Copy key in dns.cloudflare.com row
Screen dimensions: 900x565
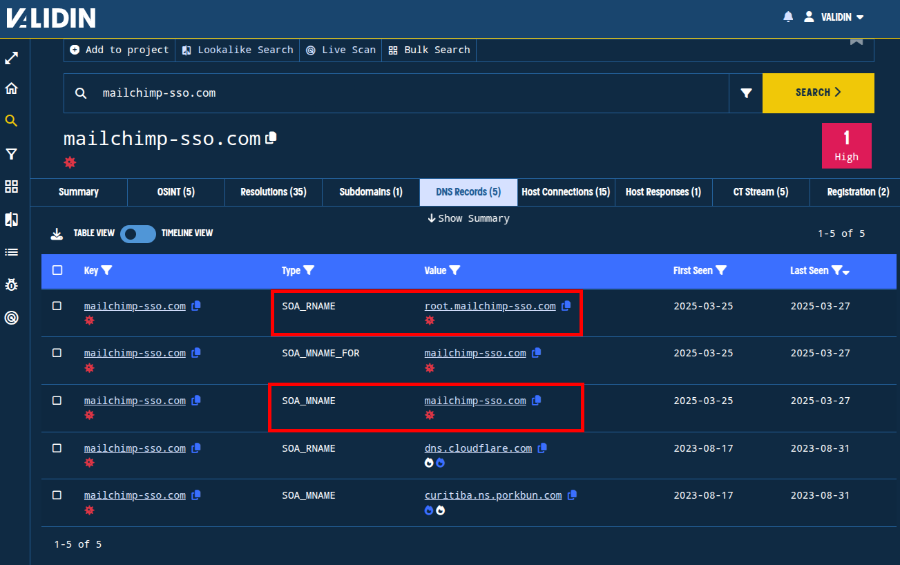[x=196, y=448]
